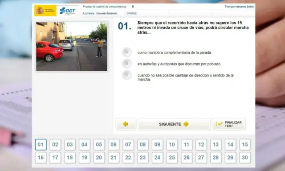This screenshot has height=171, width=285.
Task: Click FINALIZAR TEST button
Action: 229,124
